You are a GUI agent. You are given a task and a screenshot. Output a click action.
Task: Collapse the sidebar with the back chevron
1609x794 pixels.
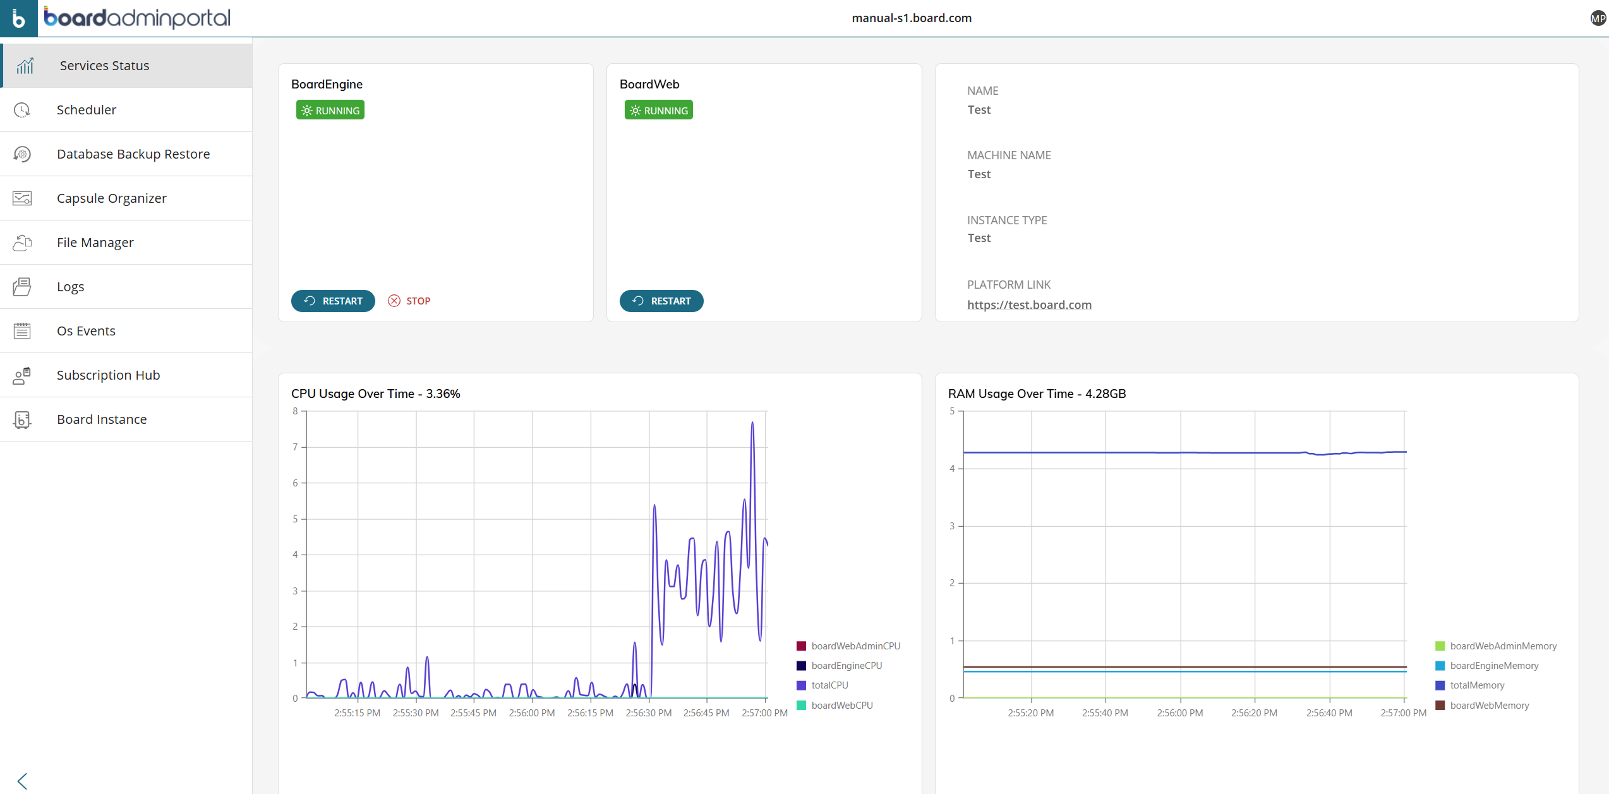pyautogui.click(x=23, y=781)
